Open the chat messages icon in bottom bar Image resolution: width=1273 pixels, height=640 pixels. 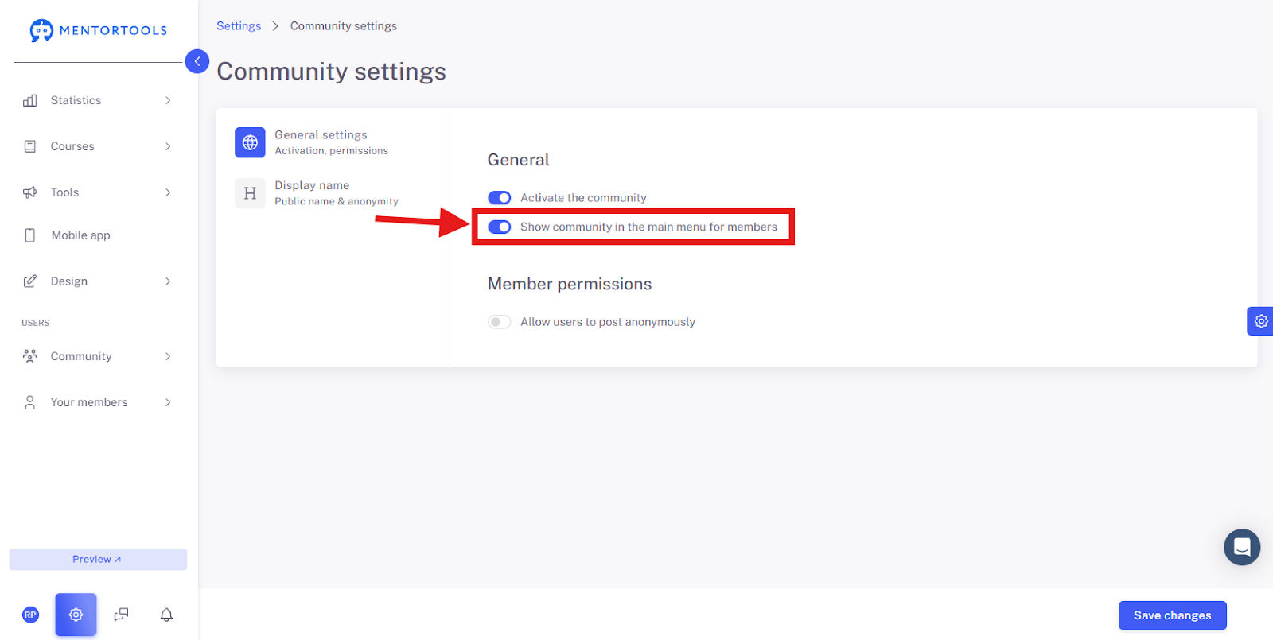tap(121, 615)
